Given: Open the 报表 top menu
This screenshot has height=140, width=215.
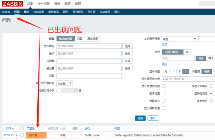Looking at the screenshot, I should (x=57, y=4).
